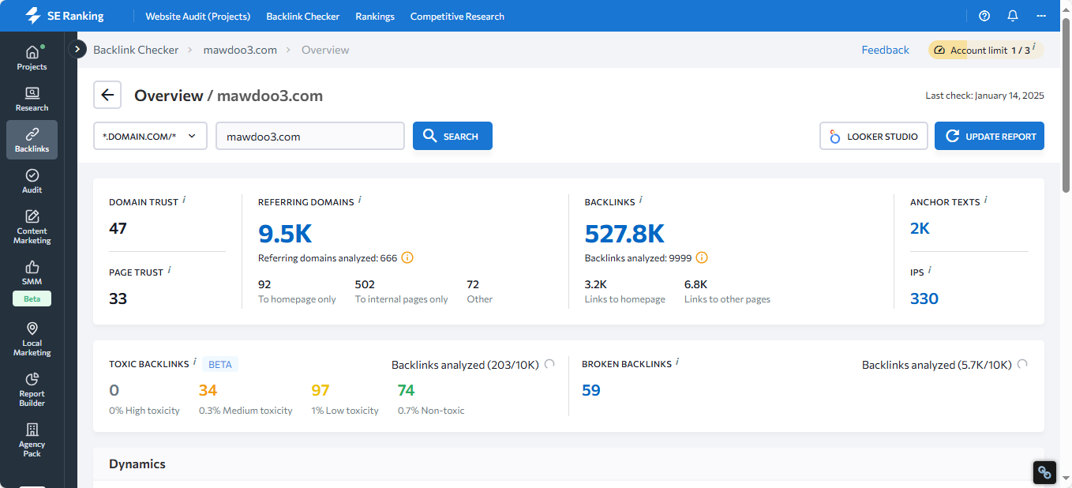
Task: Open the help question mark icon
Action: [984, 16]
